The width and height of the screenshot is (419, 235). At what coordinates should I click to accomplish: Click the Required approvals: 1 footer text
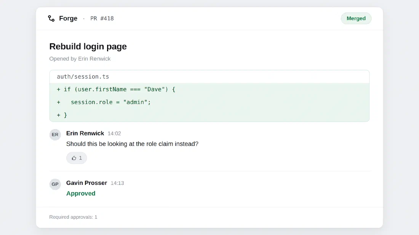click(x=73, y=217)
